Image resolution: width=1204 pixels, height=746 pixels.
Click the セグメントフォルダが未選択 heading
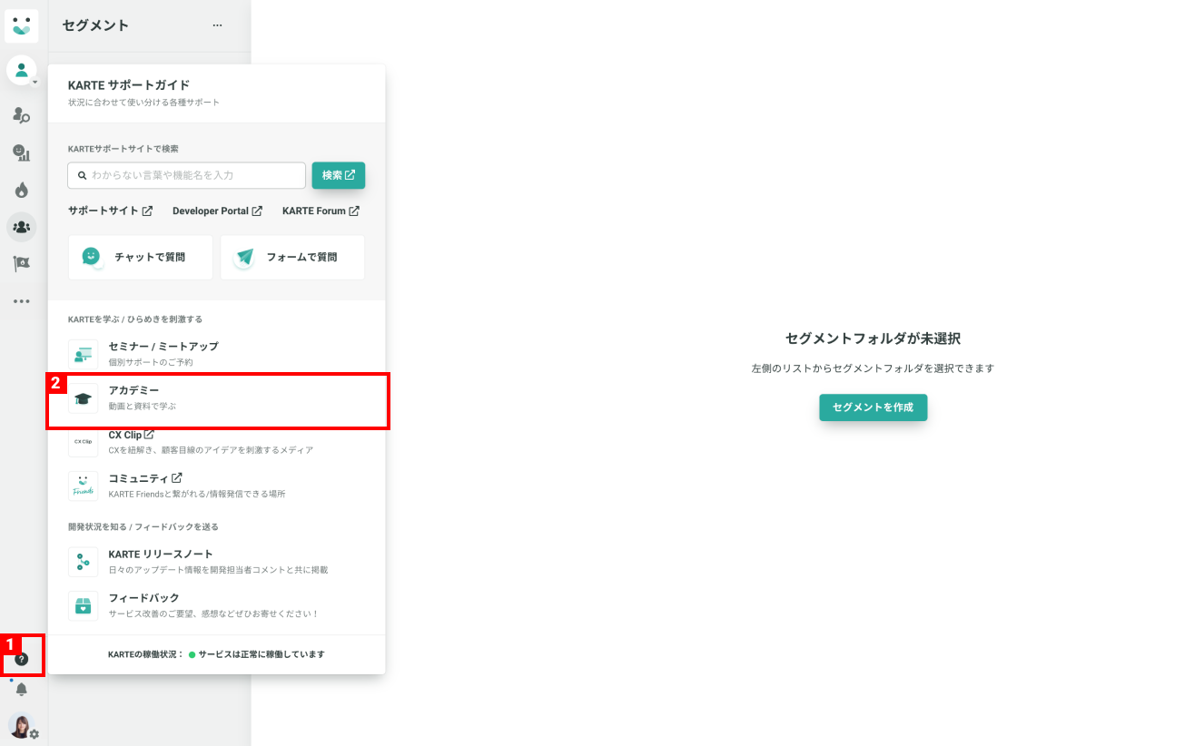click(873, 339)
